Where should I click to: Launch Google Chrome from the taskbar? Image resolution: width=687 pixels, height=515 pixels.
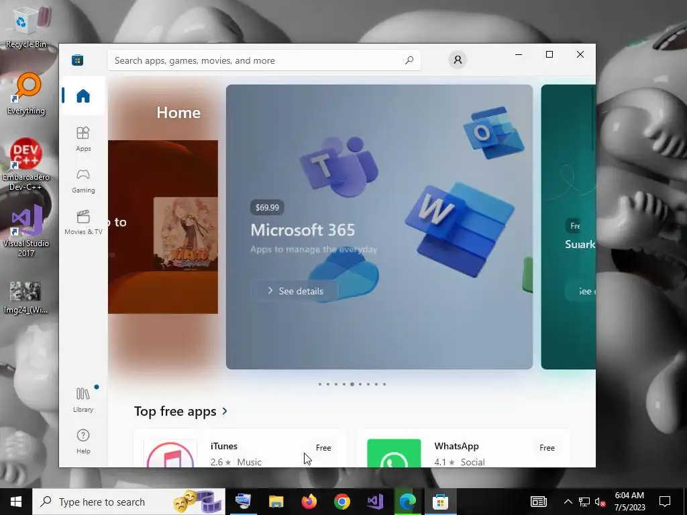[x=341, y=502]
